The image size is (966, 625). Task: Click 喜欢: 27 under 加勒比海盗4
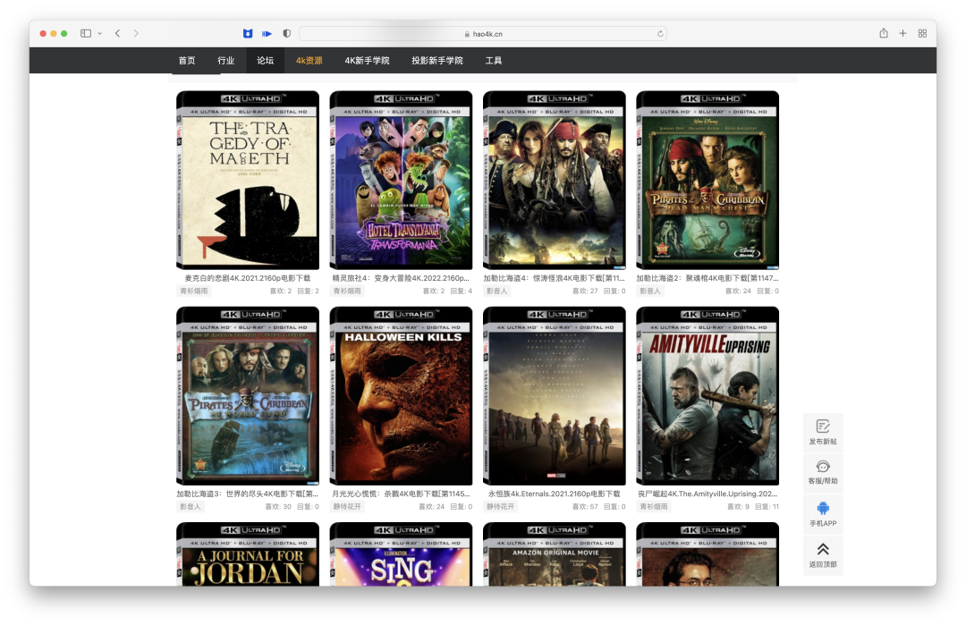(x=585, y=291)
